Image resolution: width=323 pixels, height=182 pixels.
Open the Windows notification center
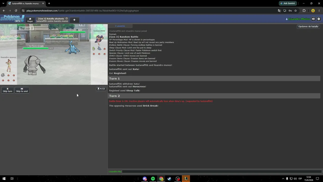pyautogui.click(x=317, y=179)
